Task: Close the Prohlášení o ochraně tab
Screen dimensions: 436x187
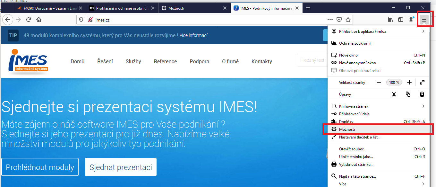Action: (x=152, y=8)
